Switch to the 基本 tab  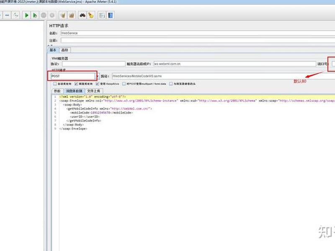tap(53, 50)
